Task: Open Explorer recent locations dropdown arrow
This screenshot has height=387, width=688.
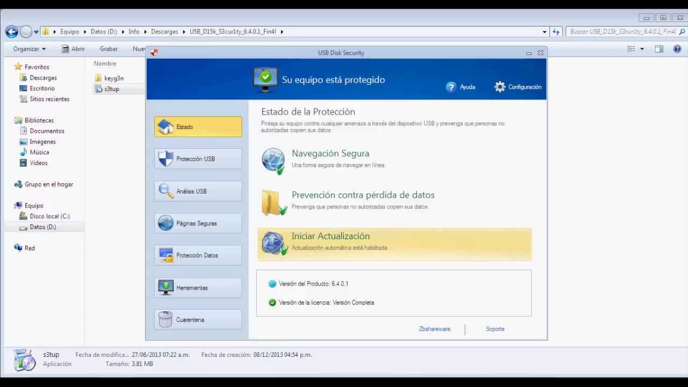Action: click(36, 32)
